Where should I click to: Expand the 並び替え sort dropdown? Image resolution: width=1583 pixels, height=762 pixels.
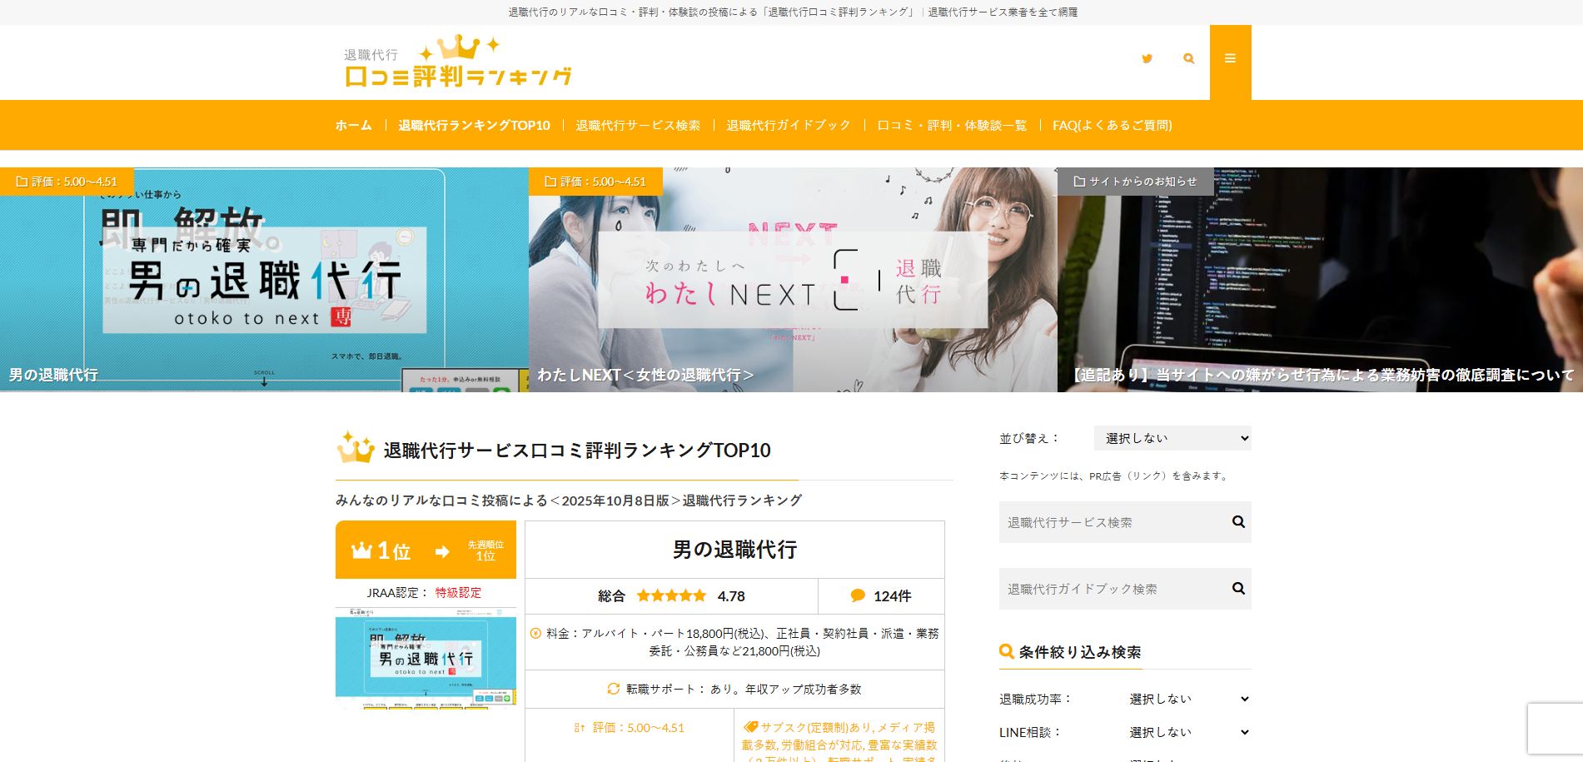tap(1172, 438)
